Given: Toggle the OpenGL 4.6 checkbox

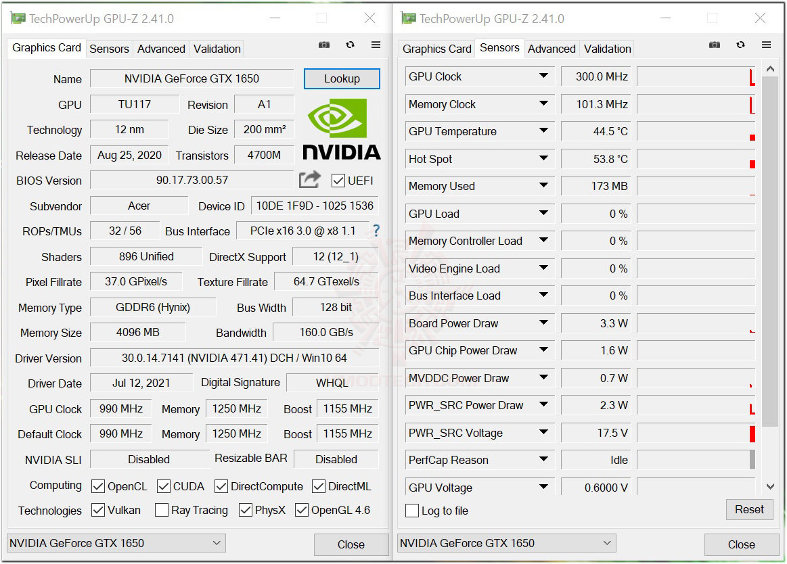Looking at the screenshot, I should click(x=302, y=511).
